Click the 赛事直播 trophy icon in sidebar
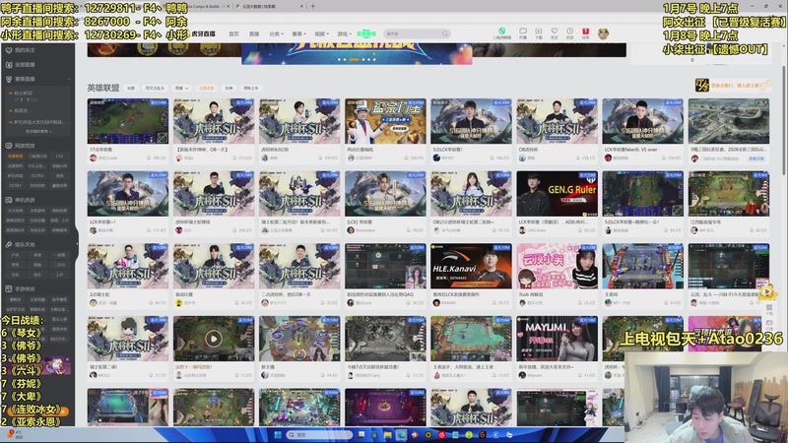This screenshot has width=788, height=443. point(9,80)
